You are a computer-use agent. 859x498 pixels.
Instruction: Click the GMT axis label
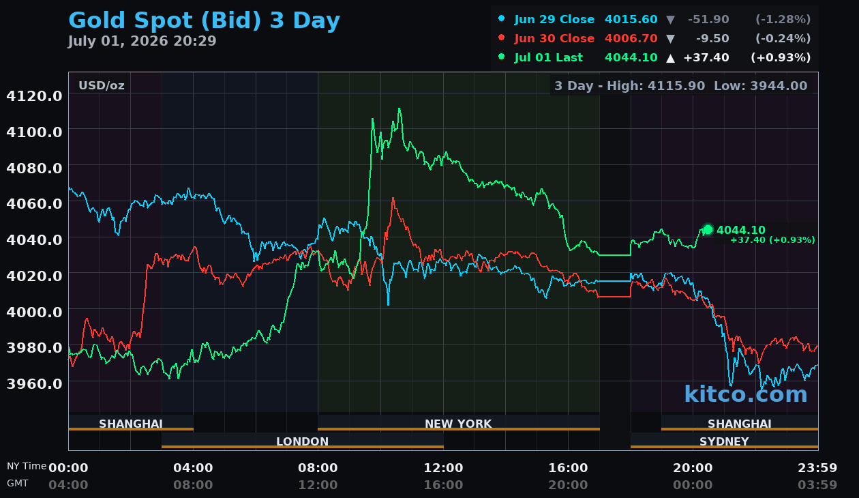(x=18, y=483)
